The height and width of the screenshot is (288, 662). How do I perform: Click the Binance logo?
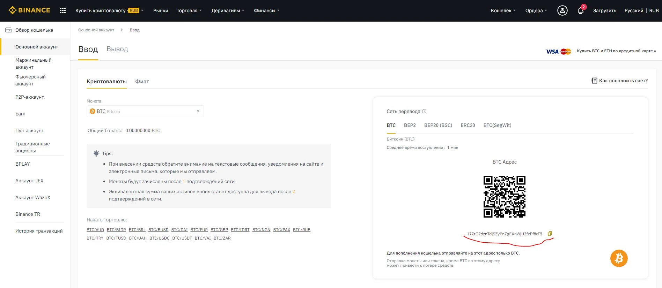pyautogui.click(x=29, y=10)
